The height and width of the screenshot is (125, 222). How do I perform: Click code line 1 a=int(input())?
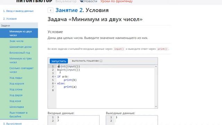tap(69, 66)
